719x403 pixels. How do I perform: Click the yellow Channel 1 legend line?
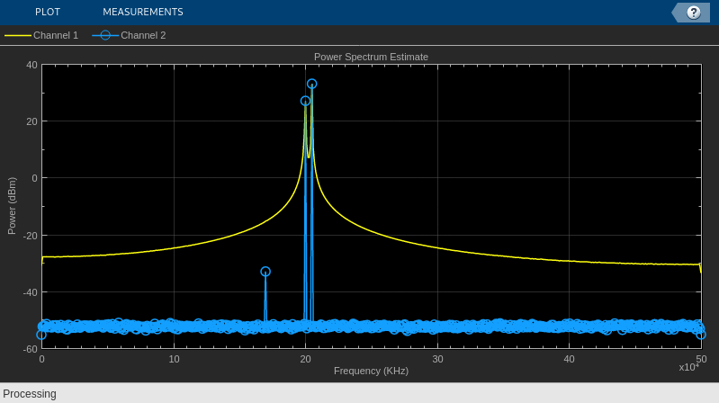pyautogui.click(x=17, y=35)
